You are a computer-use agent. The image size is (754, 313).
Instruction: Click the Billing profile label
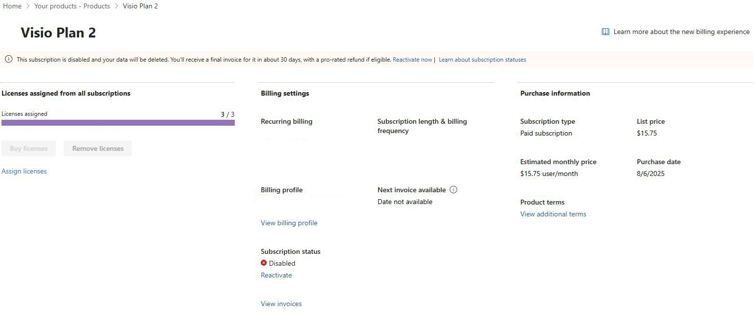coord(282,190)
